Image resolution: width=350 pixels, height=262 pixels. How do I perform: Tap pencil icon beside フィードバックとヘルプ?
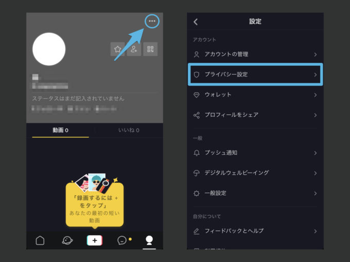point(197,232)
